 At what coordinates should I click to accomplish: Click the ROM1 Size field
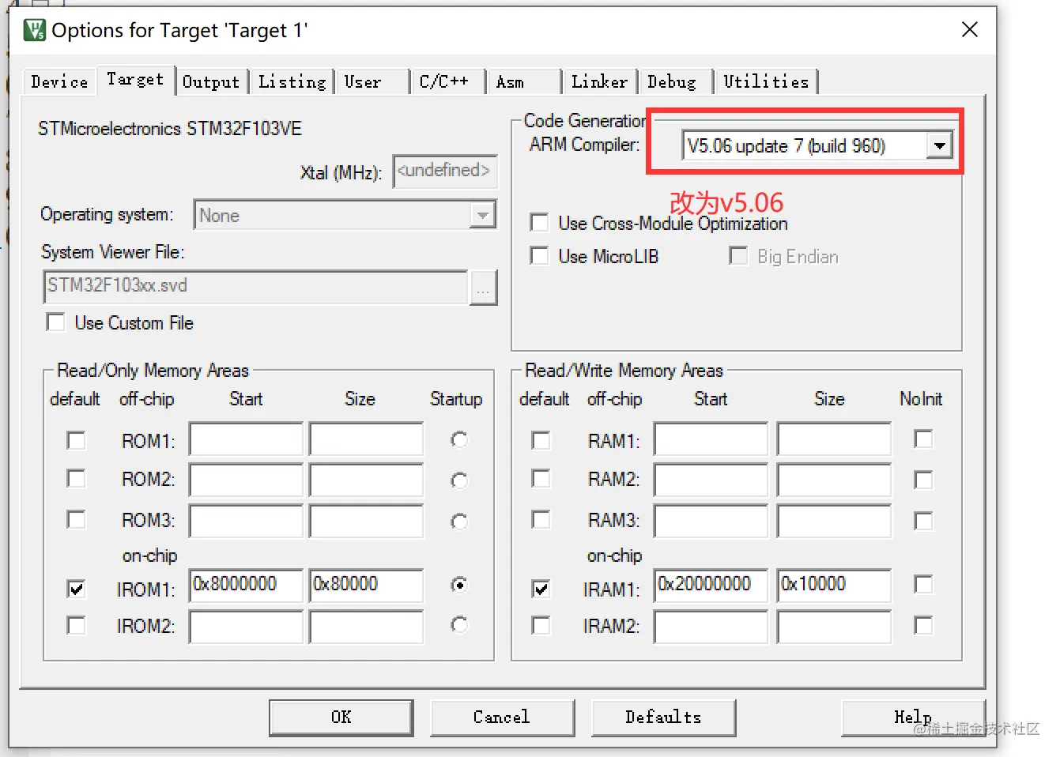point(366,439)
